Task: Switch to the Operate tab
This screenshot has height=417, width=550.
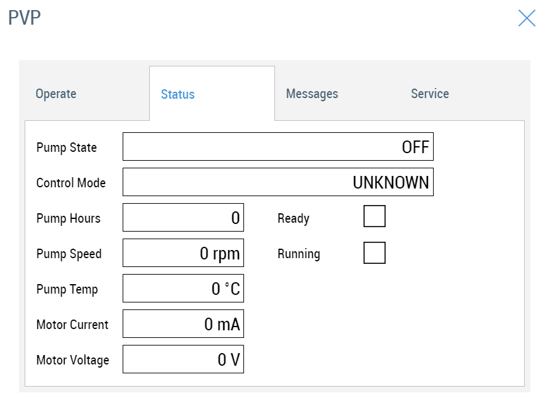Action: click(x=56, y=94)
